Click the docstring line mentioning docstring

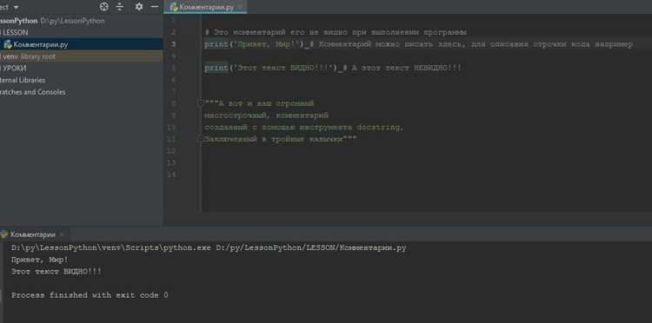pyautogui.click(x=303, y=128)
